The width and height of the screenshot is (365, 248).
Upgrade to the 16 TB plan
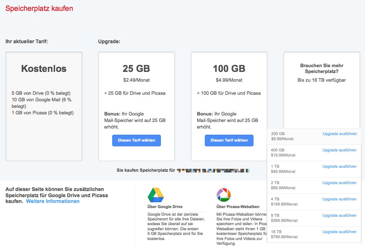point(339,232)
